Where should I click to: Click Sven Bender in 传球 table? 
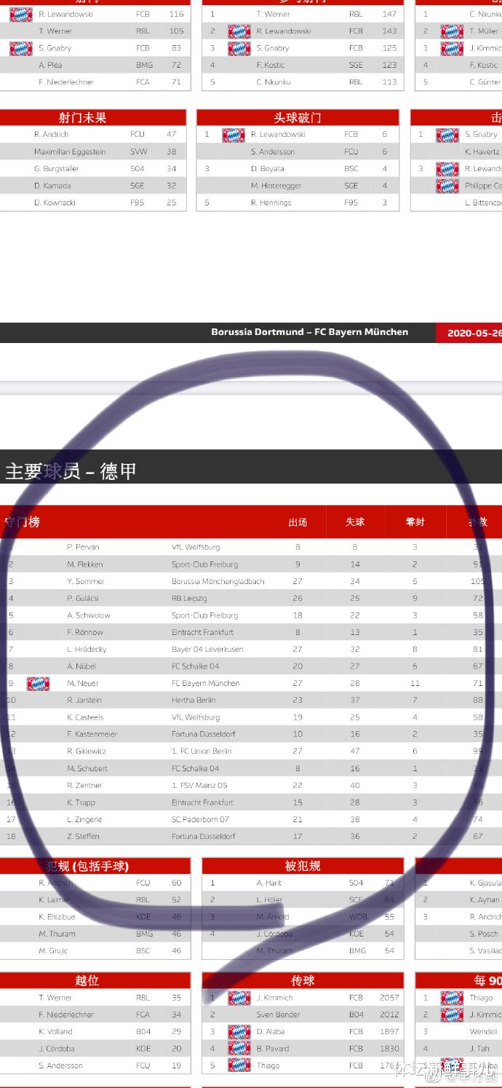point(278,1014)
